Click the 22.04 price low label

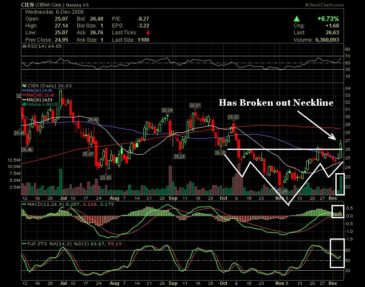click(282, 191)
